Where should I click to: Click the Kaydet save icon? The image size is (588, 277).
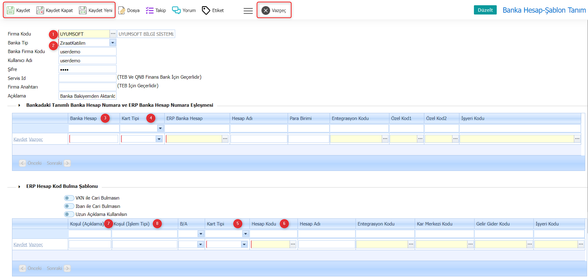tap(10, 10)
